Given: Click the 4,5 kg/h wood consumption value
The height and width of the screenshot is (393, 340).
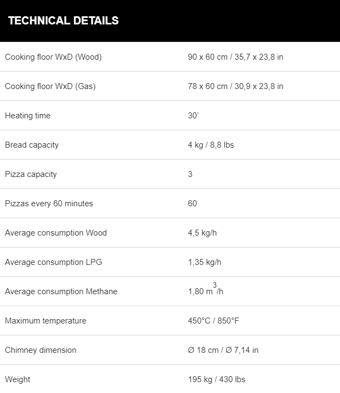Looking at the screenshot, I should (203, 233).
